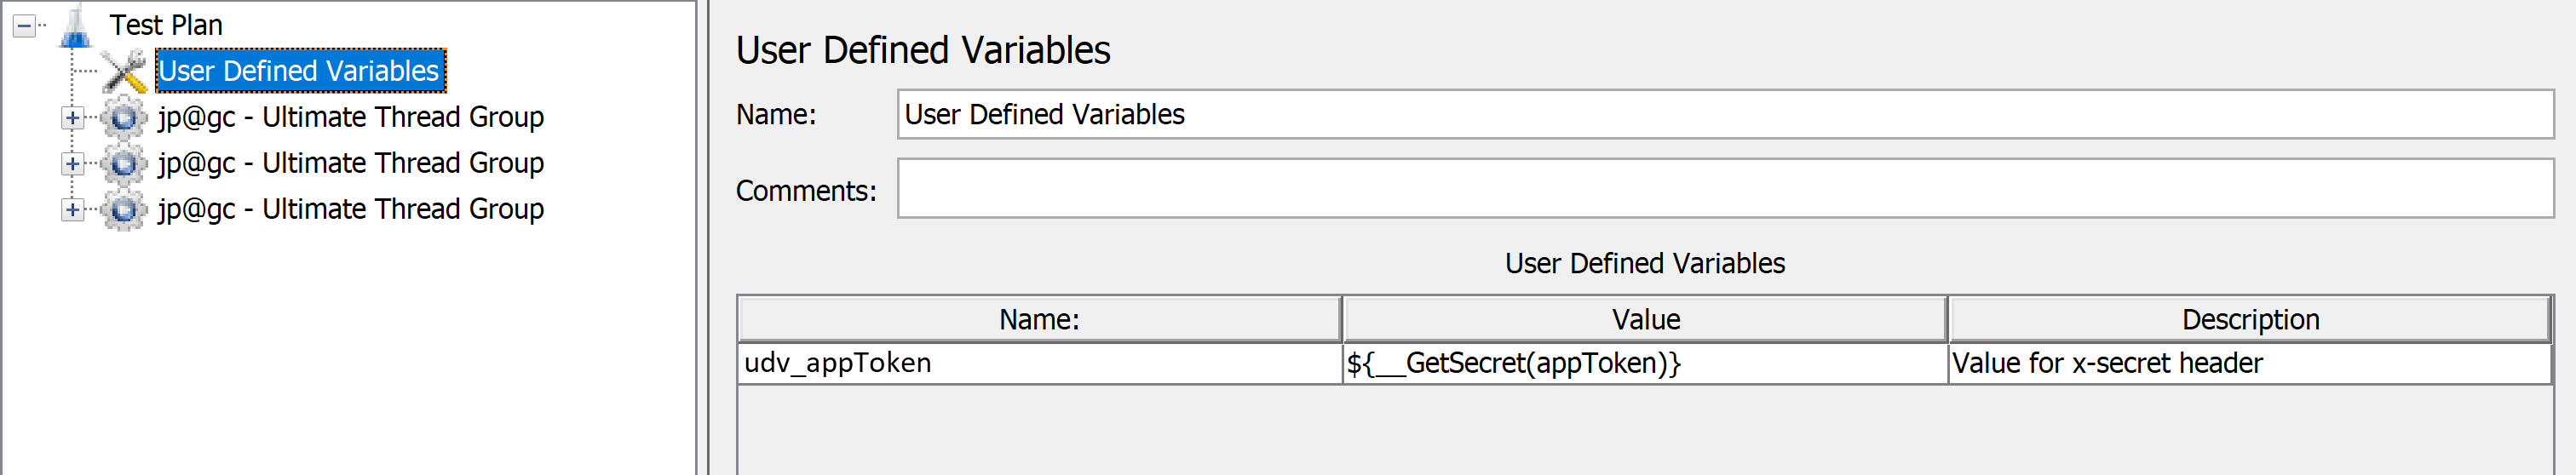Click the Test Plan flask icon
2576x475 pixels.
click(x=76, y=26)
